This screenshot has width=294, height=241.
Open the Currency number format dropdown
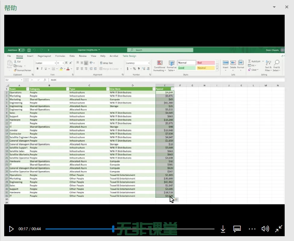[149, 63]
